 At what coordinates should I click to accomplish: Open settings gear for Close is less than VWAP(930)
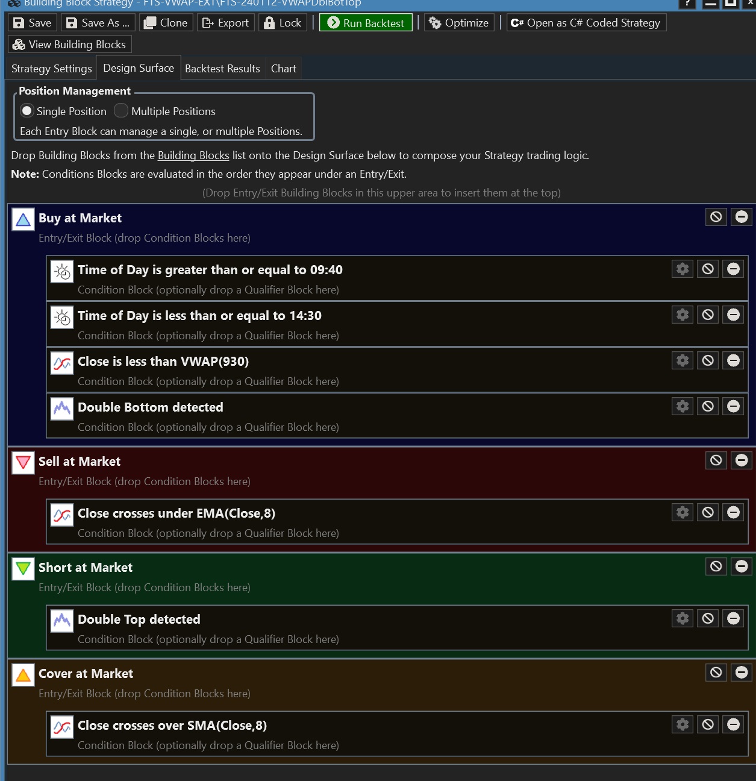pos(682,360)
